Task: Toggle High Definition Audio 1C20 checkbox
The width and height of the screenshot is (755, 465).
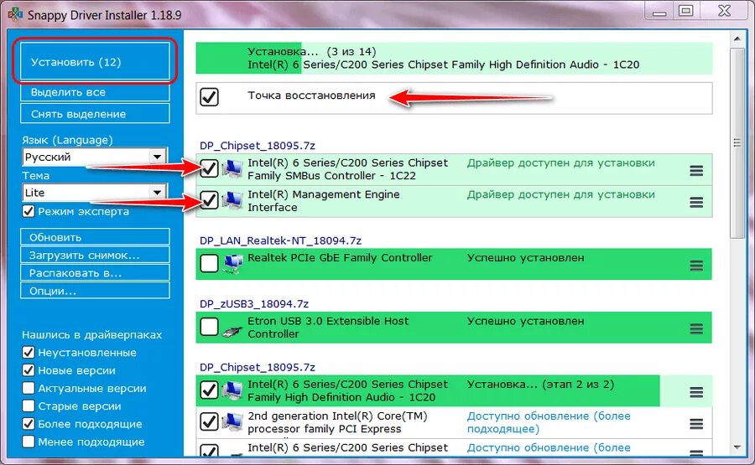Action: click(209, 390)
